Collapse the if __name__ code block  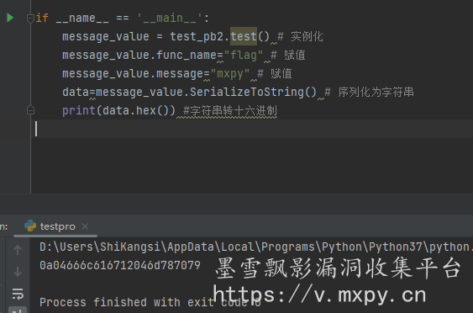pos(30,19)
